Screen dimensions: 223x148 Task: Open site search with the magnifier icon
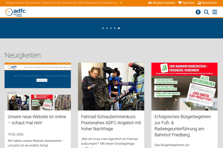[206, 12]
